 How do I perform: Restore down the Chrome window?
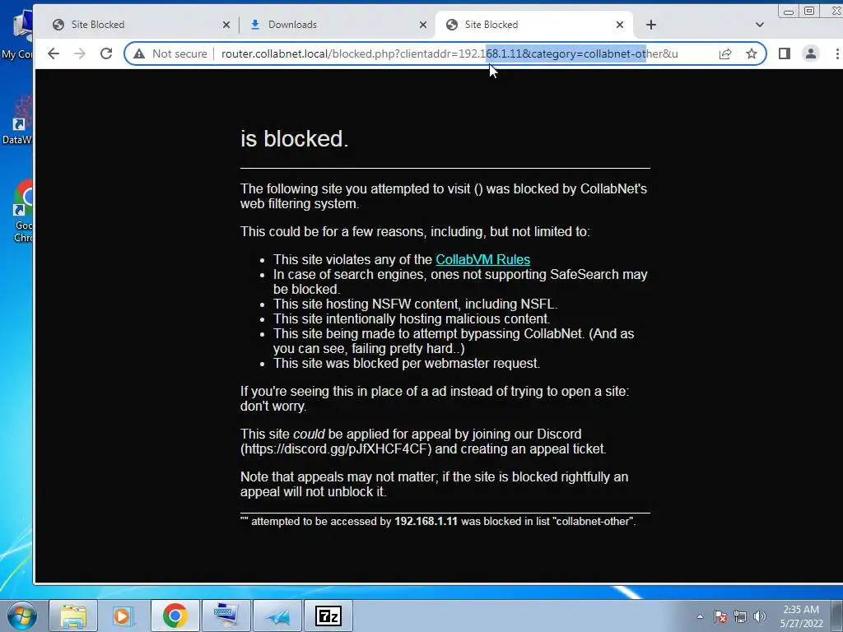809,11
